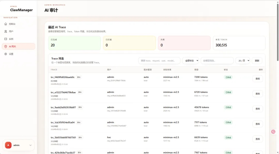Image resolution: width=279 pixels, height=154 pixels.
Task: Open the 全部状态 status filter dropdown
Action: [x=190, y=61]
